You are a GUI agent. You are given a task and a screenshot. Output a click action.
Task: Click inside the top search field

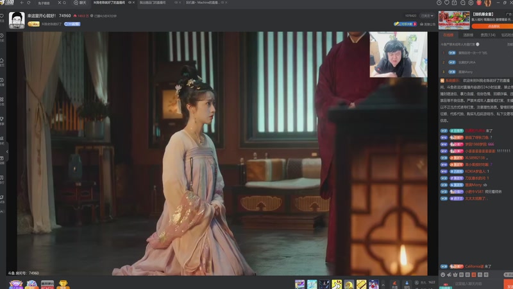tap(46, 3)
